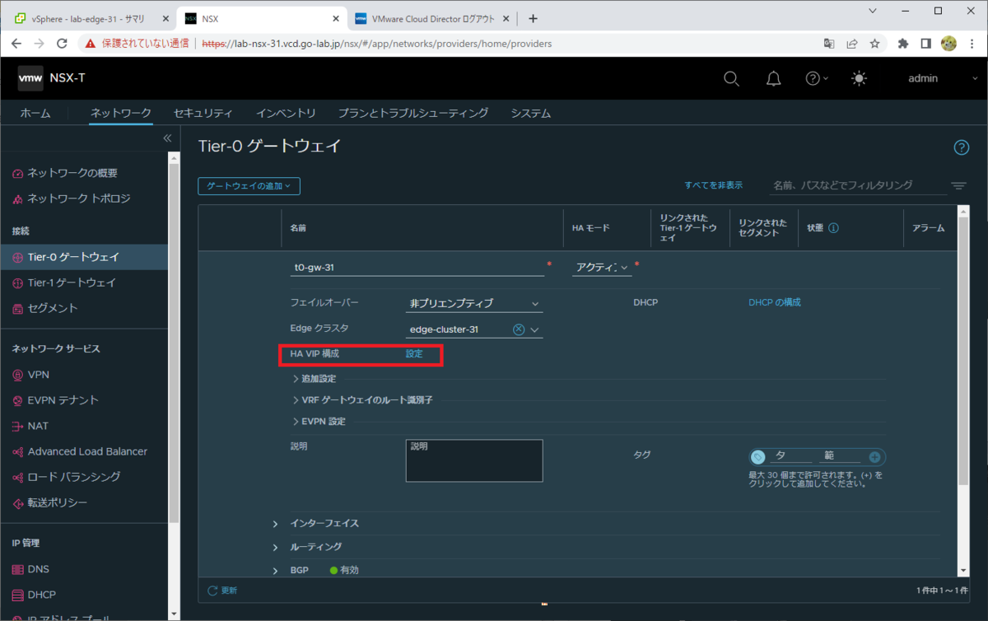Screen dimensions: 988x621
Task: Open the NSX search magnifier icon
Action: pos(731,78)
